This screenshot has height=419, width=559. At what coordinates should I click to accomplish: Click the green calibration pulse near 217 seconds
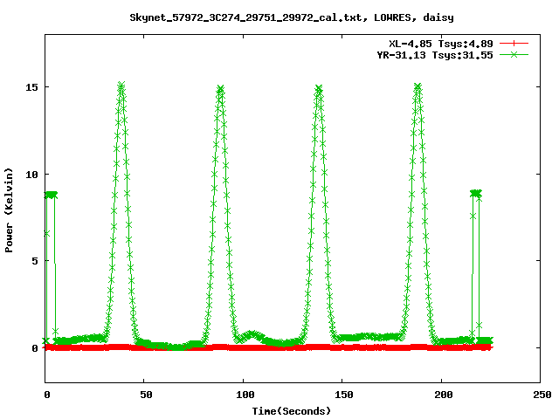(475, 193)
